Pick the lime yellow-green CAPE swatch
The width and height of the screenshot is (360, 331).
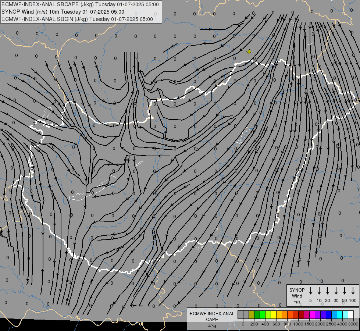click(268, 314)
